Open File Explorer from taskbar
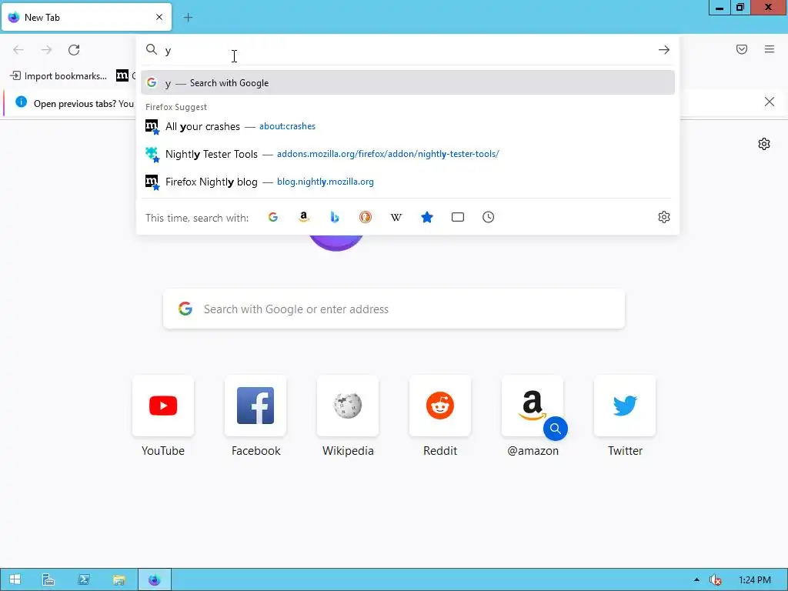The height and width of the screenshot is (591, 788). 119,579
